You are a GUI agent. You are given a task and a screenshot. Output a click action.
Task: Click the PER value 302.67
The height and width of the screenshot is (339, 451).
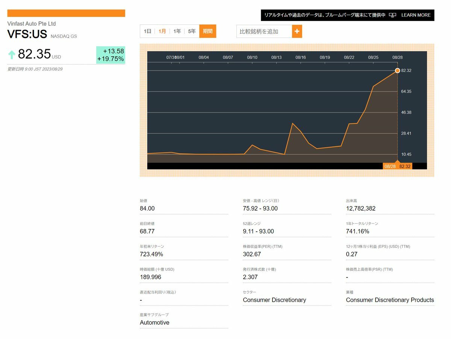coord(252,254)
